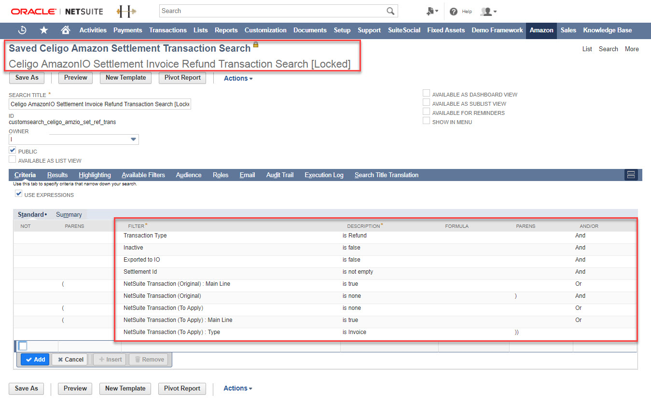Open the Search Title Translation tab

coord(386,175)
